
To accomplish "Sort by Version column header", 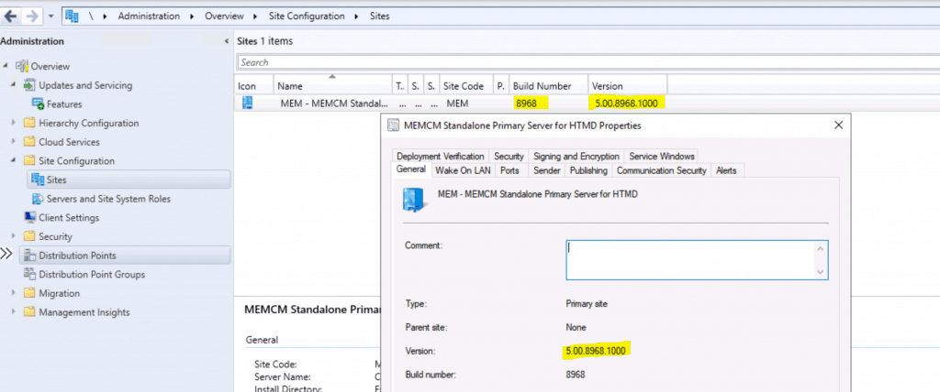I will [627, 85].
